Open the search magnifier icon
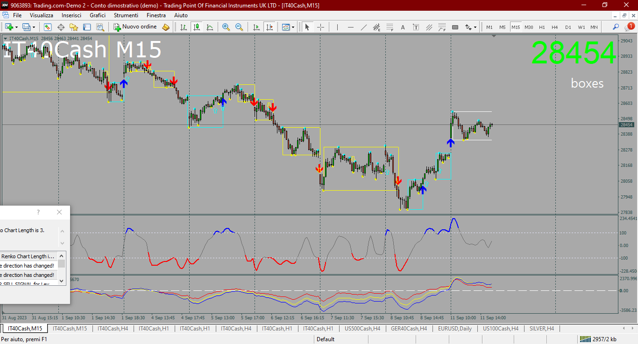 click(616, 27)
